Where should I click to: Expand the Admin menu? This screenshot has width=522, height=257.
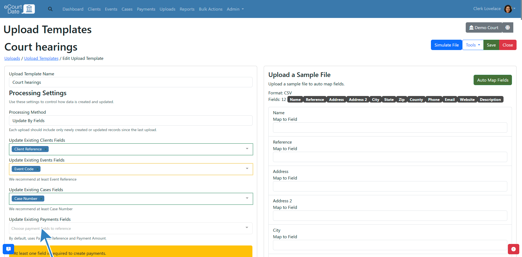coord(235,9)
